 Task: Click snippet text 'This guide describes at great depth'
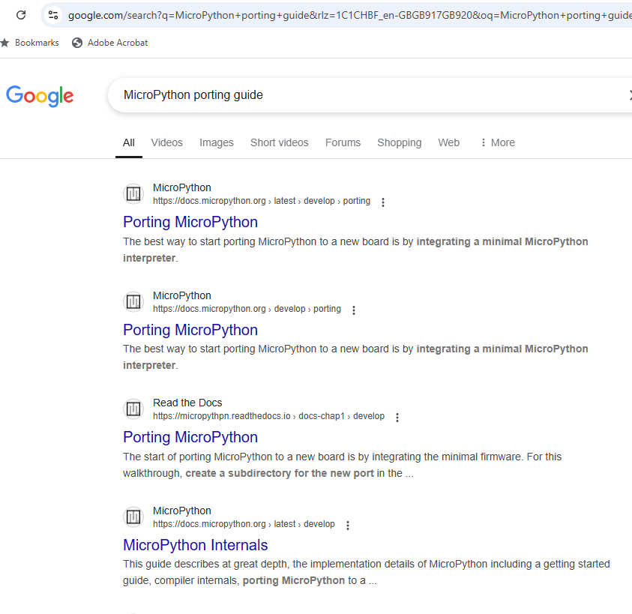(x=205, y=564)
